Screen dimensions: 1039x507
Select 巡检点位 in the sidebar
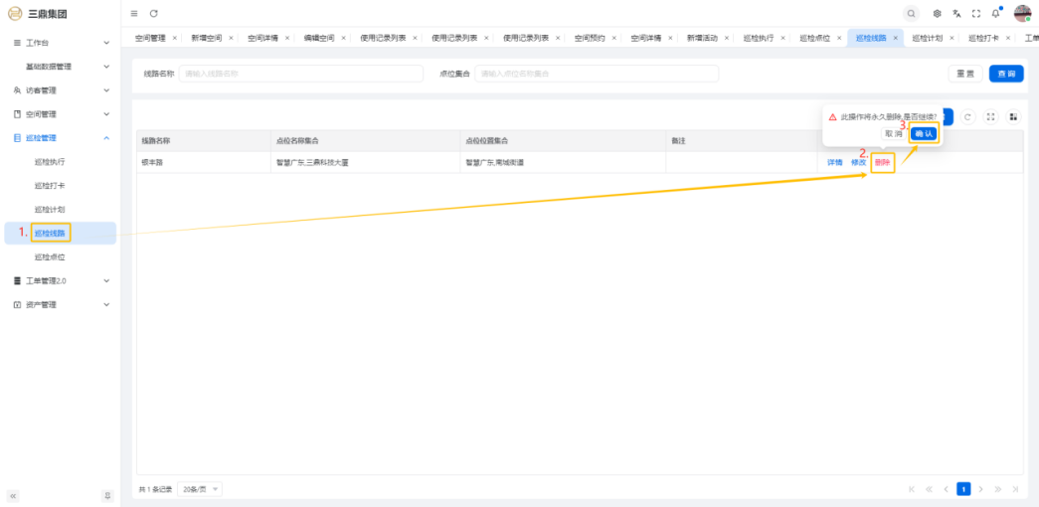50,256
